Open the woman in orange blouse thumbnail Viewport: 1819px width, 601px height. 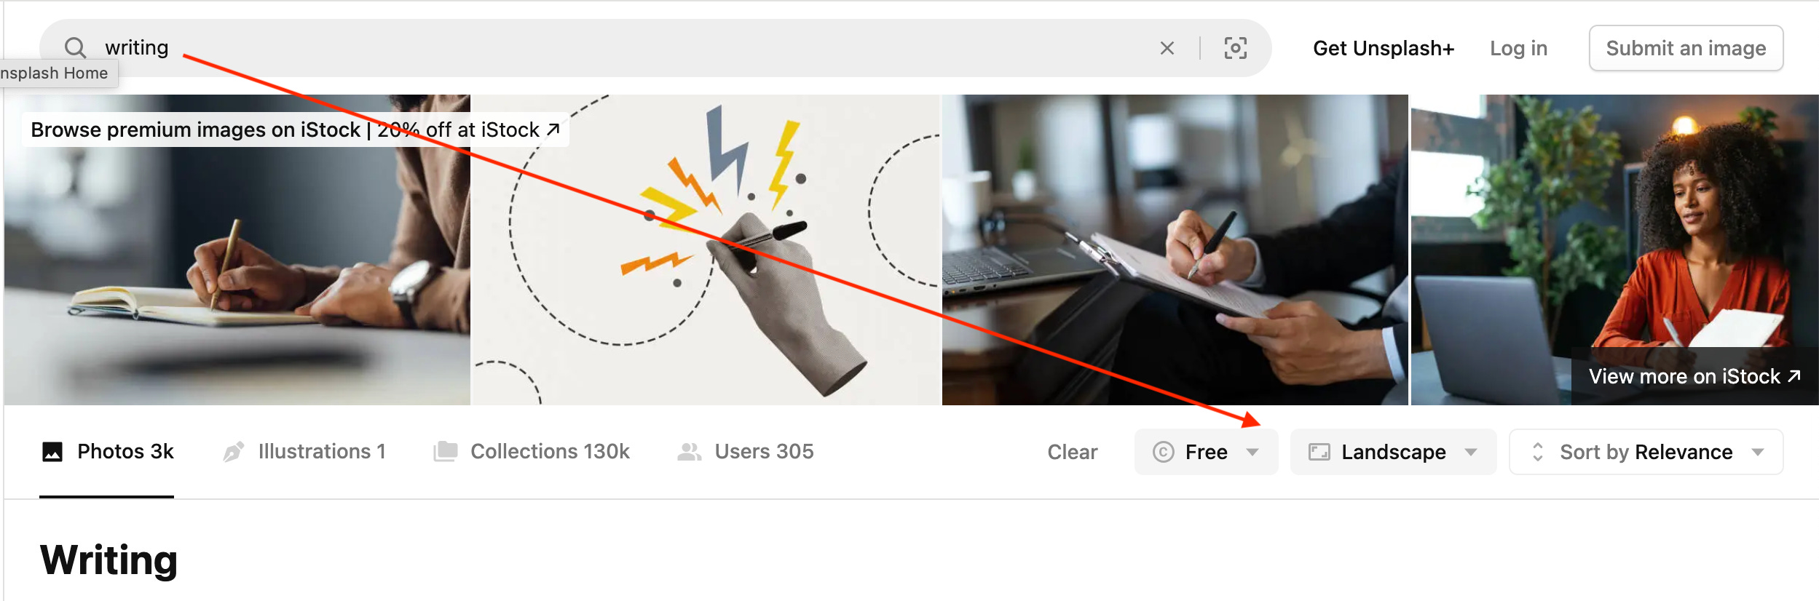(x=1614, y=250)
